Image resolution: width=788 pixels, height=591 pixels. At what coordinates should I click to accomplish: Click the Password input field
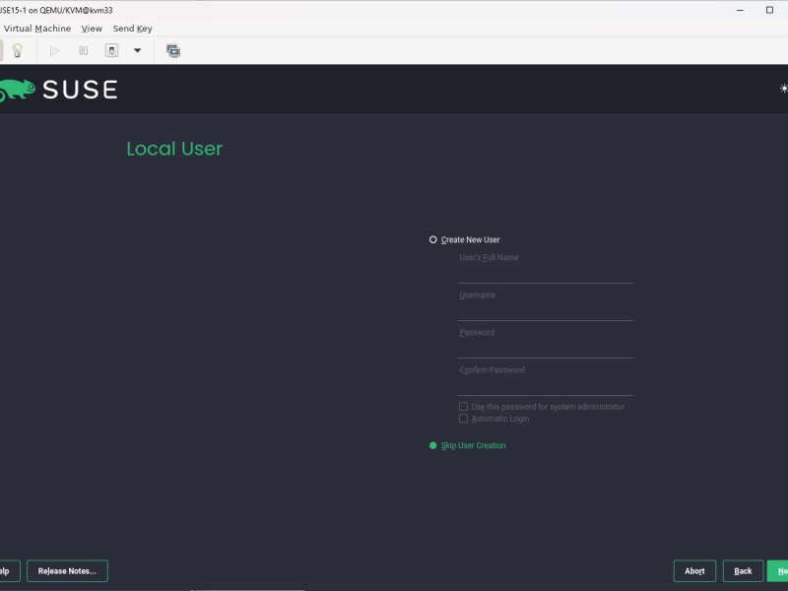click(546, 350)
